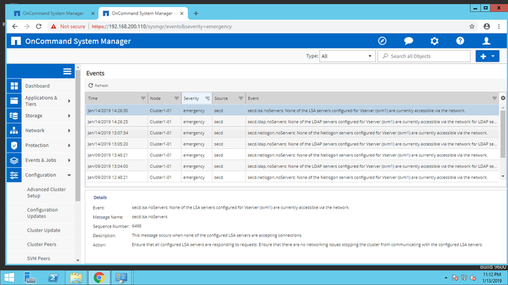Collapse the Configuration section

69,175
